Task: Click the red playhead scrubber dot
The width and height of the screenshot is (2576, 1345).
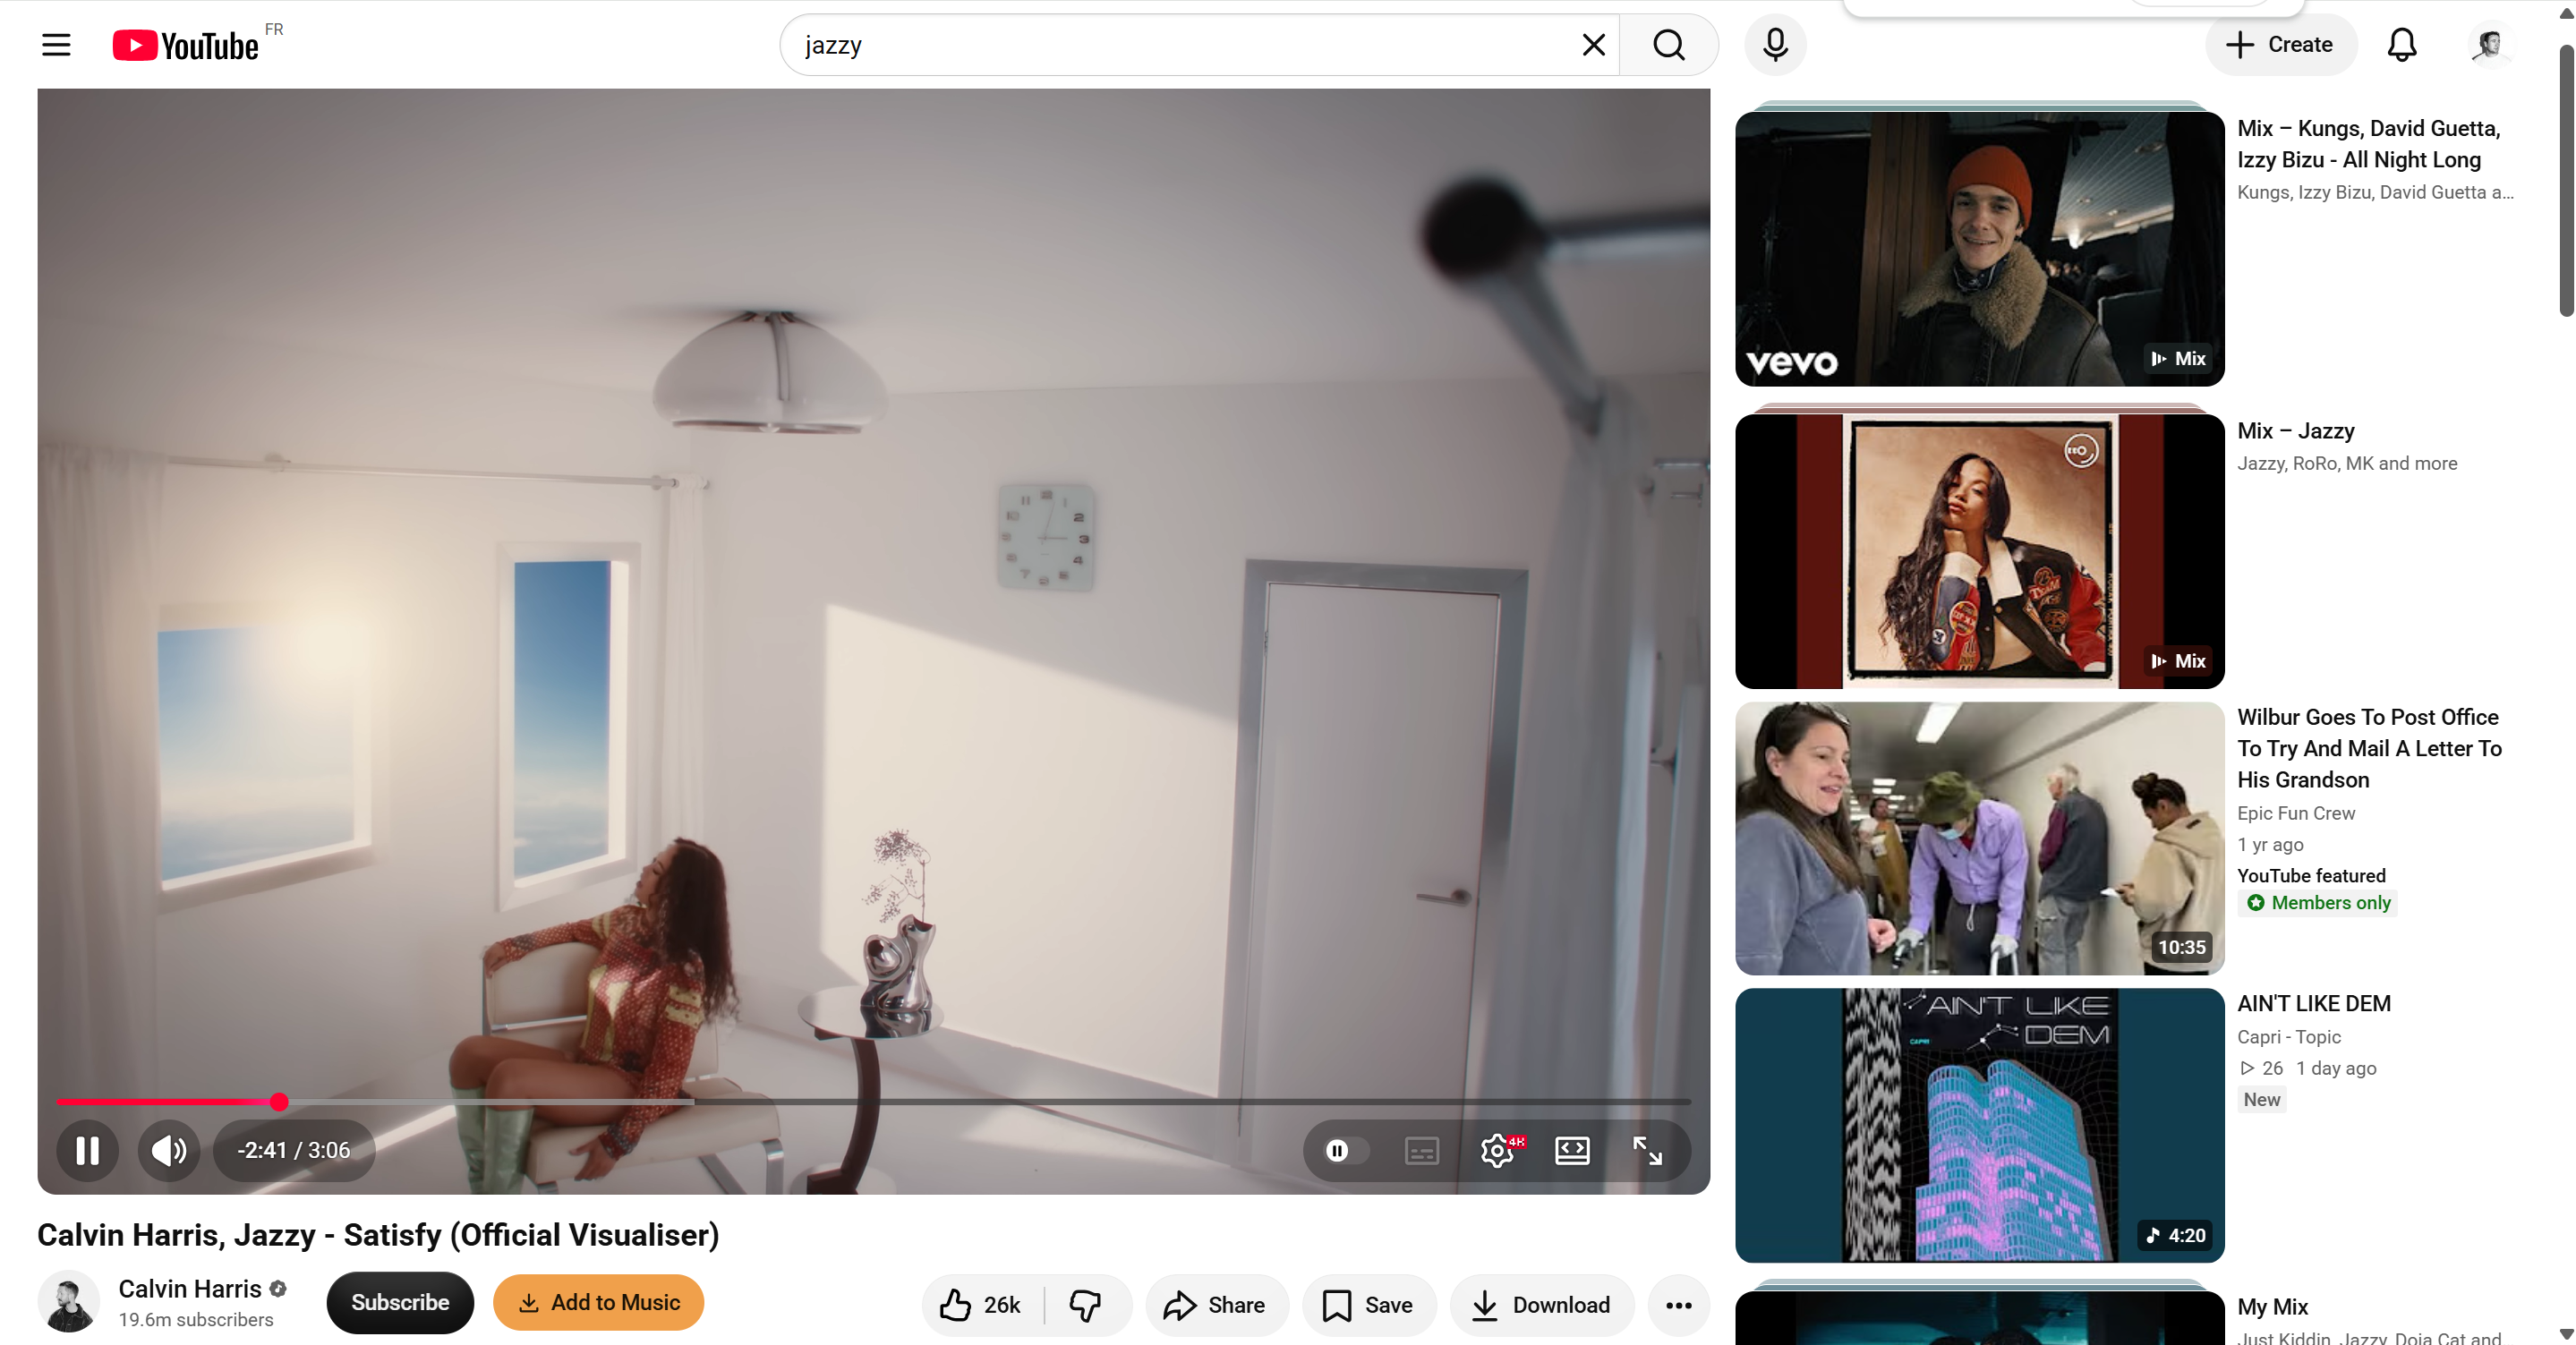Action: 279,1102
